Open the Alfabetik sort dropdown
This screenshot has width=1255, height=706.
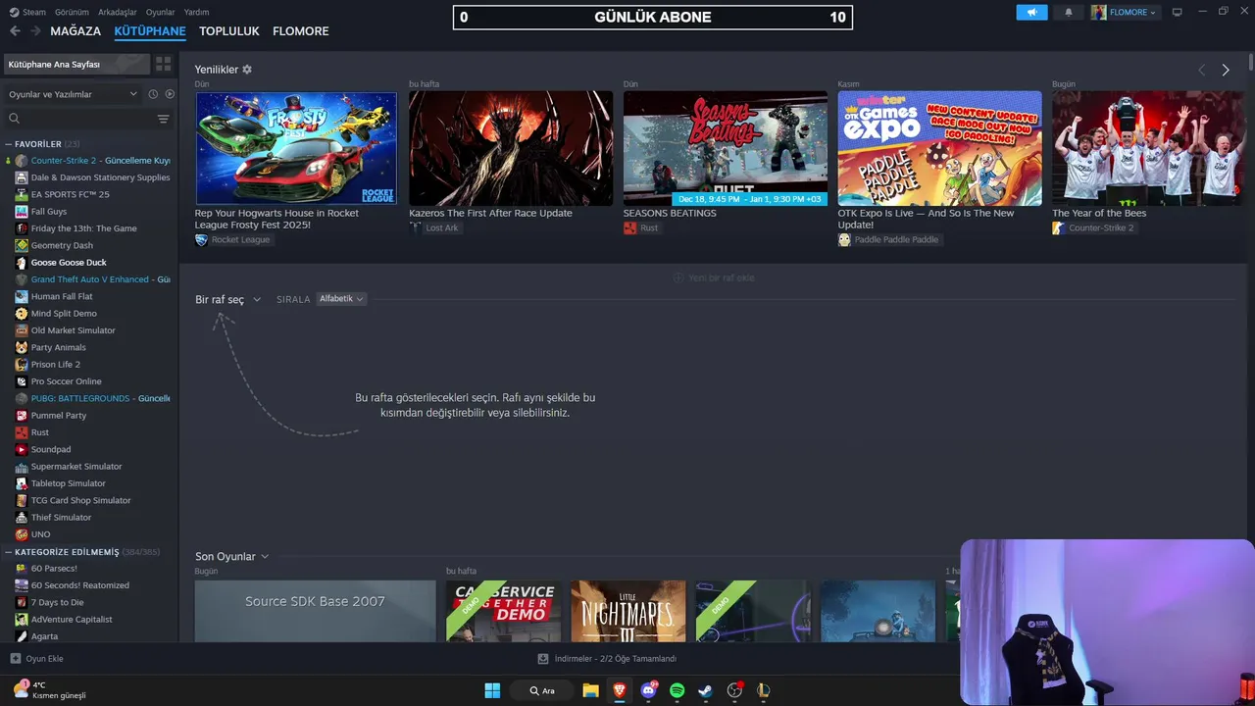coord(341,299)
